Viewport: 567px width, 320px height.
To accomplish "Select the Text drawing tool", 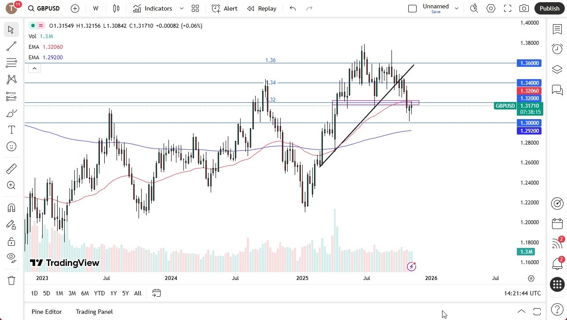I will point(11,129).
